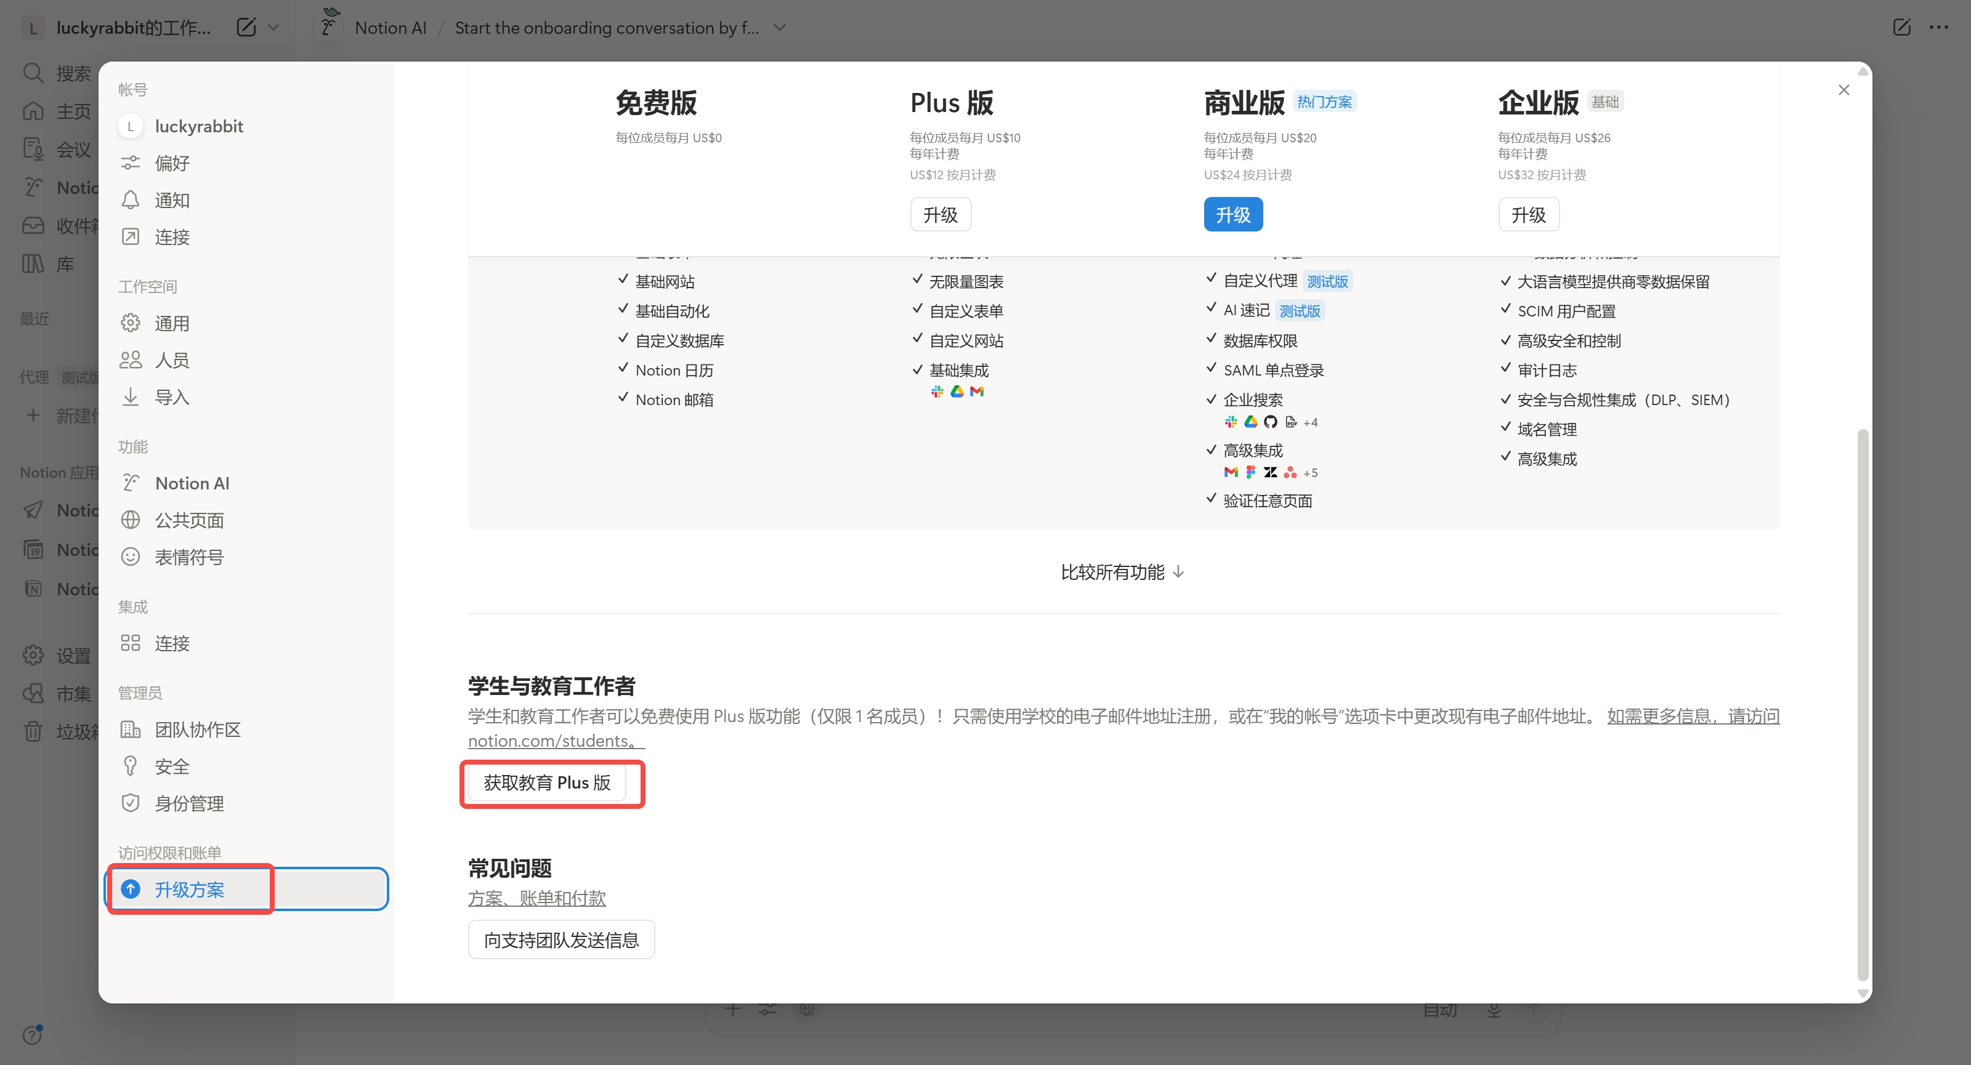Open 人员 people settings

pyautogui.click(x=246, y=360)
